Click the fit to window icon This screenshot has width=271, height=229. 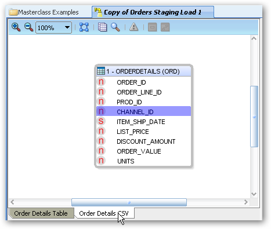84,27
